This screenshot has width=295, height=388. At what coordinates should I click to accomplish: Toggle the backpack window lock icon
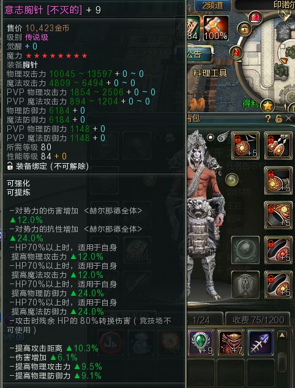(279, 119)
